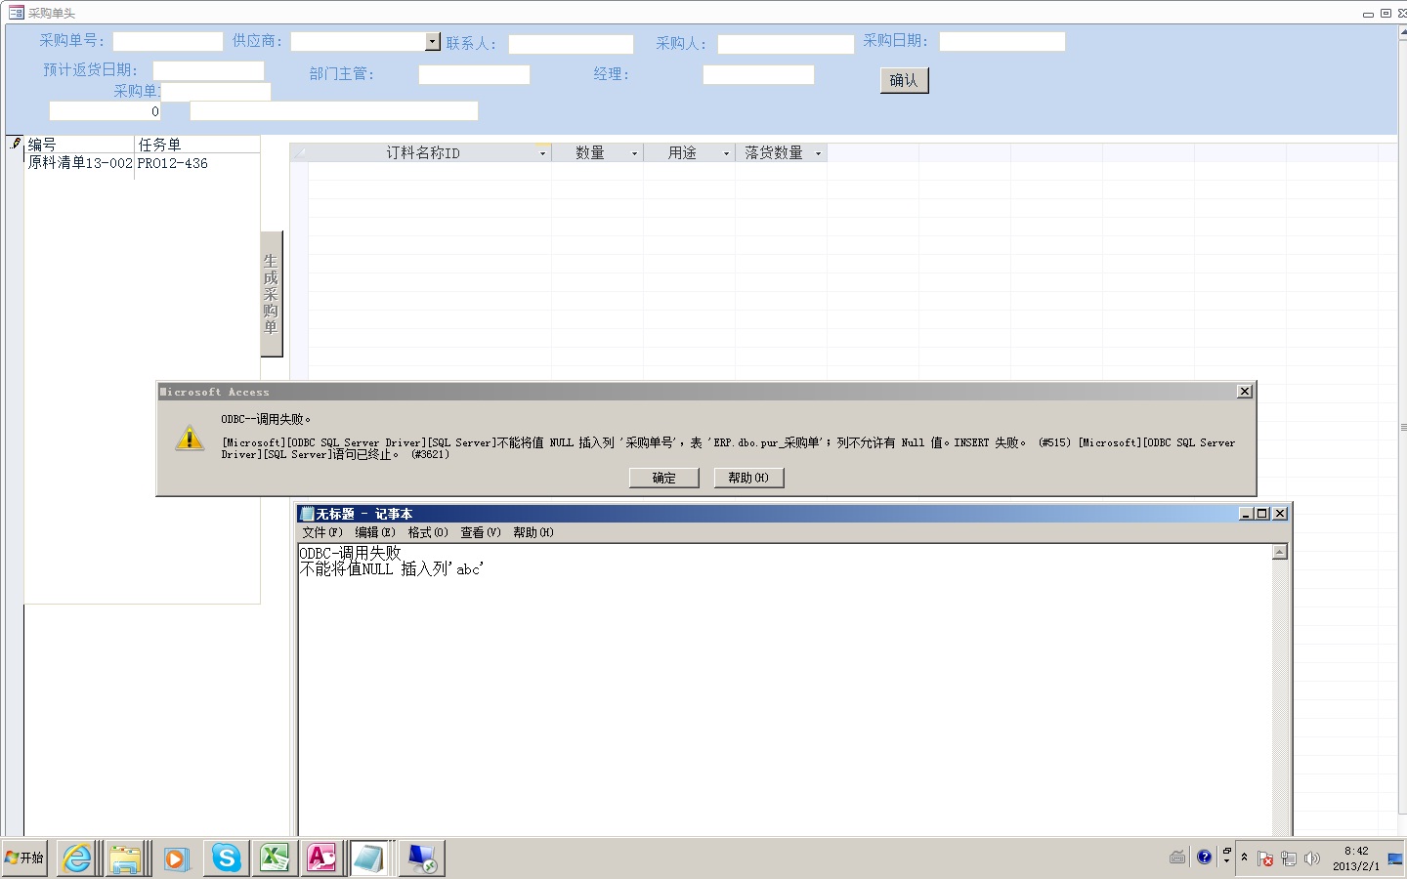Select the cell 原料清单13-002
Image resolution: width=1407 pixels, height=879 pixels.
point(80,163)
